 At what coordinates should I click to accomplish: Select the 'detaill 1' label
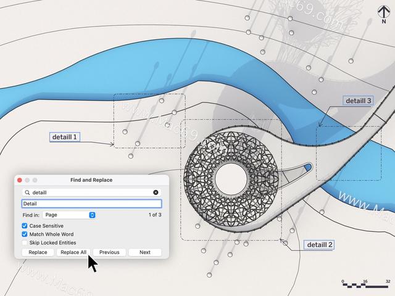[x=65, y=137]
